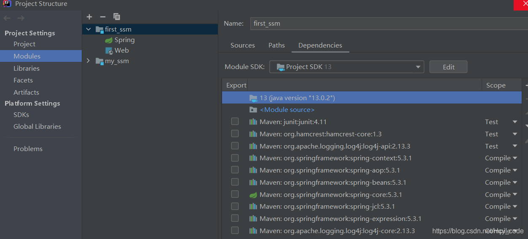Click the my_ssm module folder icon
Image resolution: width=528 pixels, height=239 pixels.
tap(99, 61)
